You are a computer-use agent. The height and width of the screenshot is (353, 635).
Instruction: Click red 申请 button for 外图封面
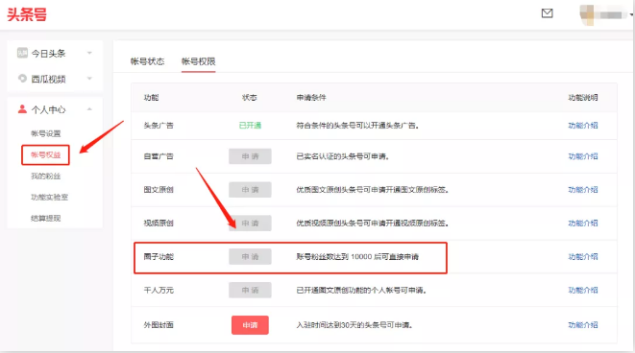[250, 325]
